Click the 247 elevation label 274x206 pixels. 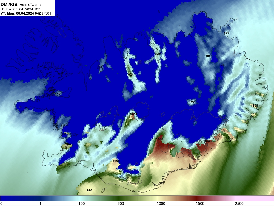coord(158,54)
